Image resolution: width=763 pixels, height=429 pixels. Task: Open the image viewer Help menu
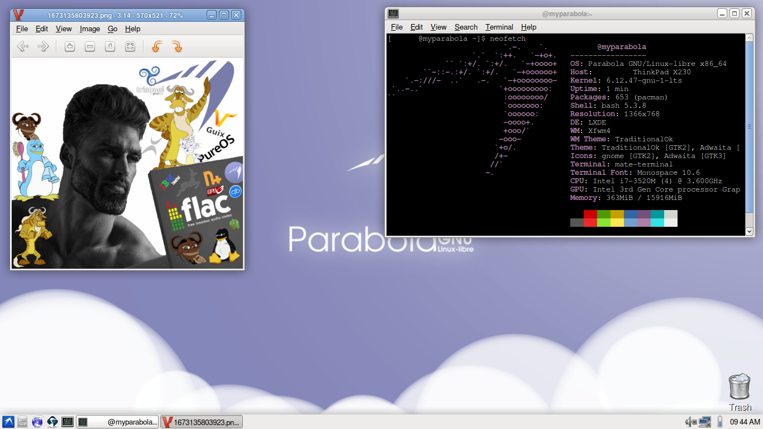pos(133,28)
